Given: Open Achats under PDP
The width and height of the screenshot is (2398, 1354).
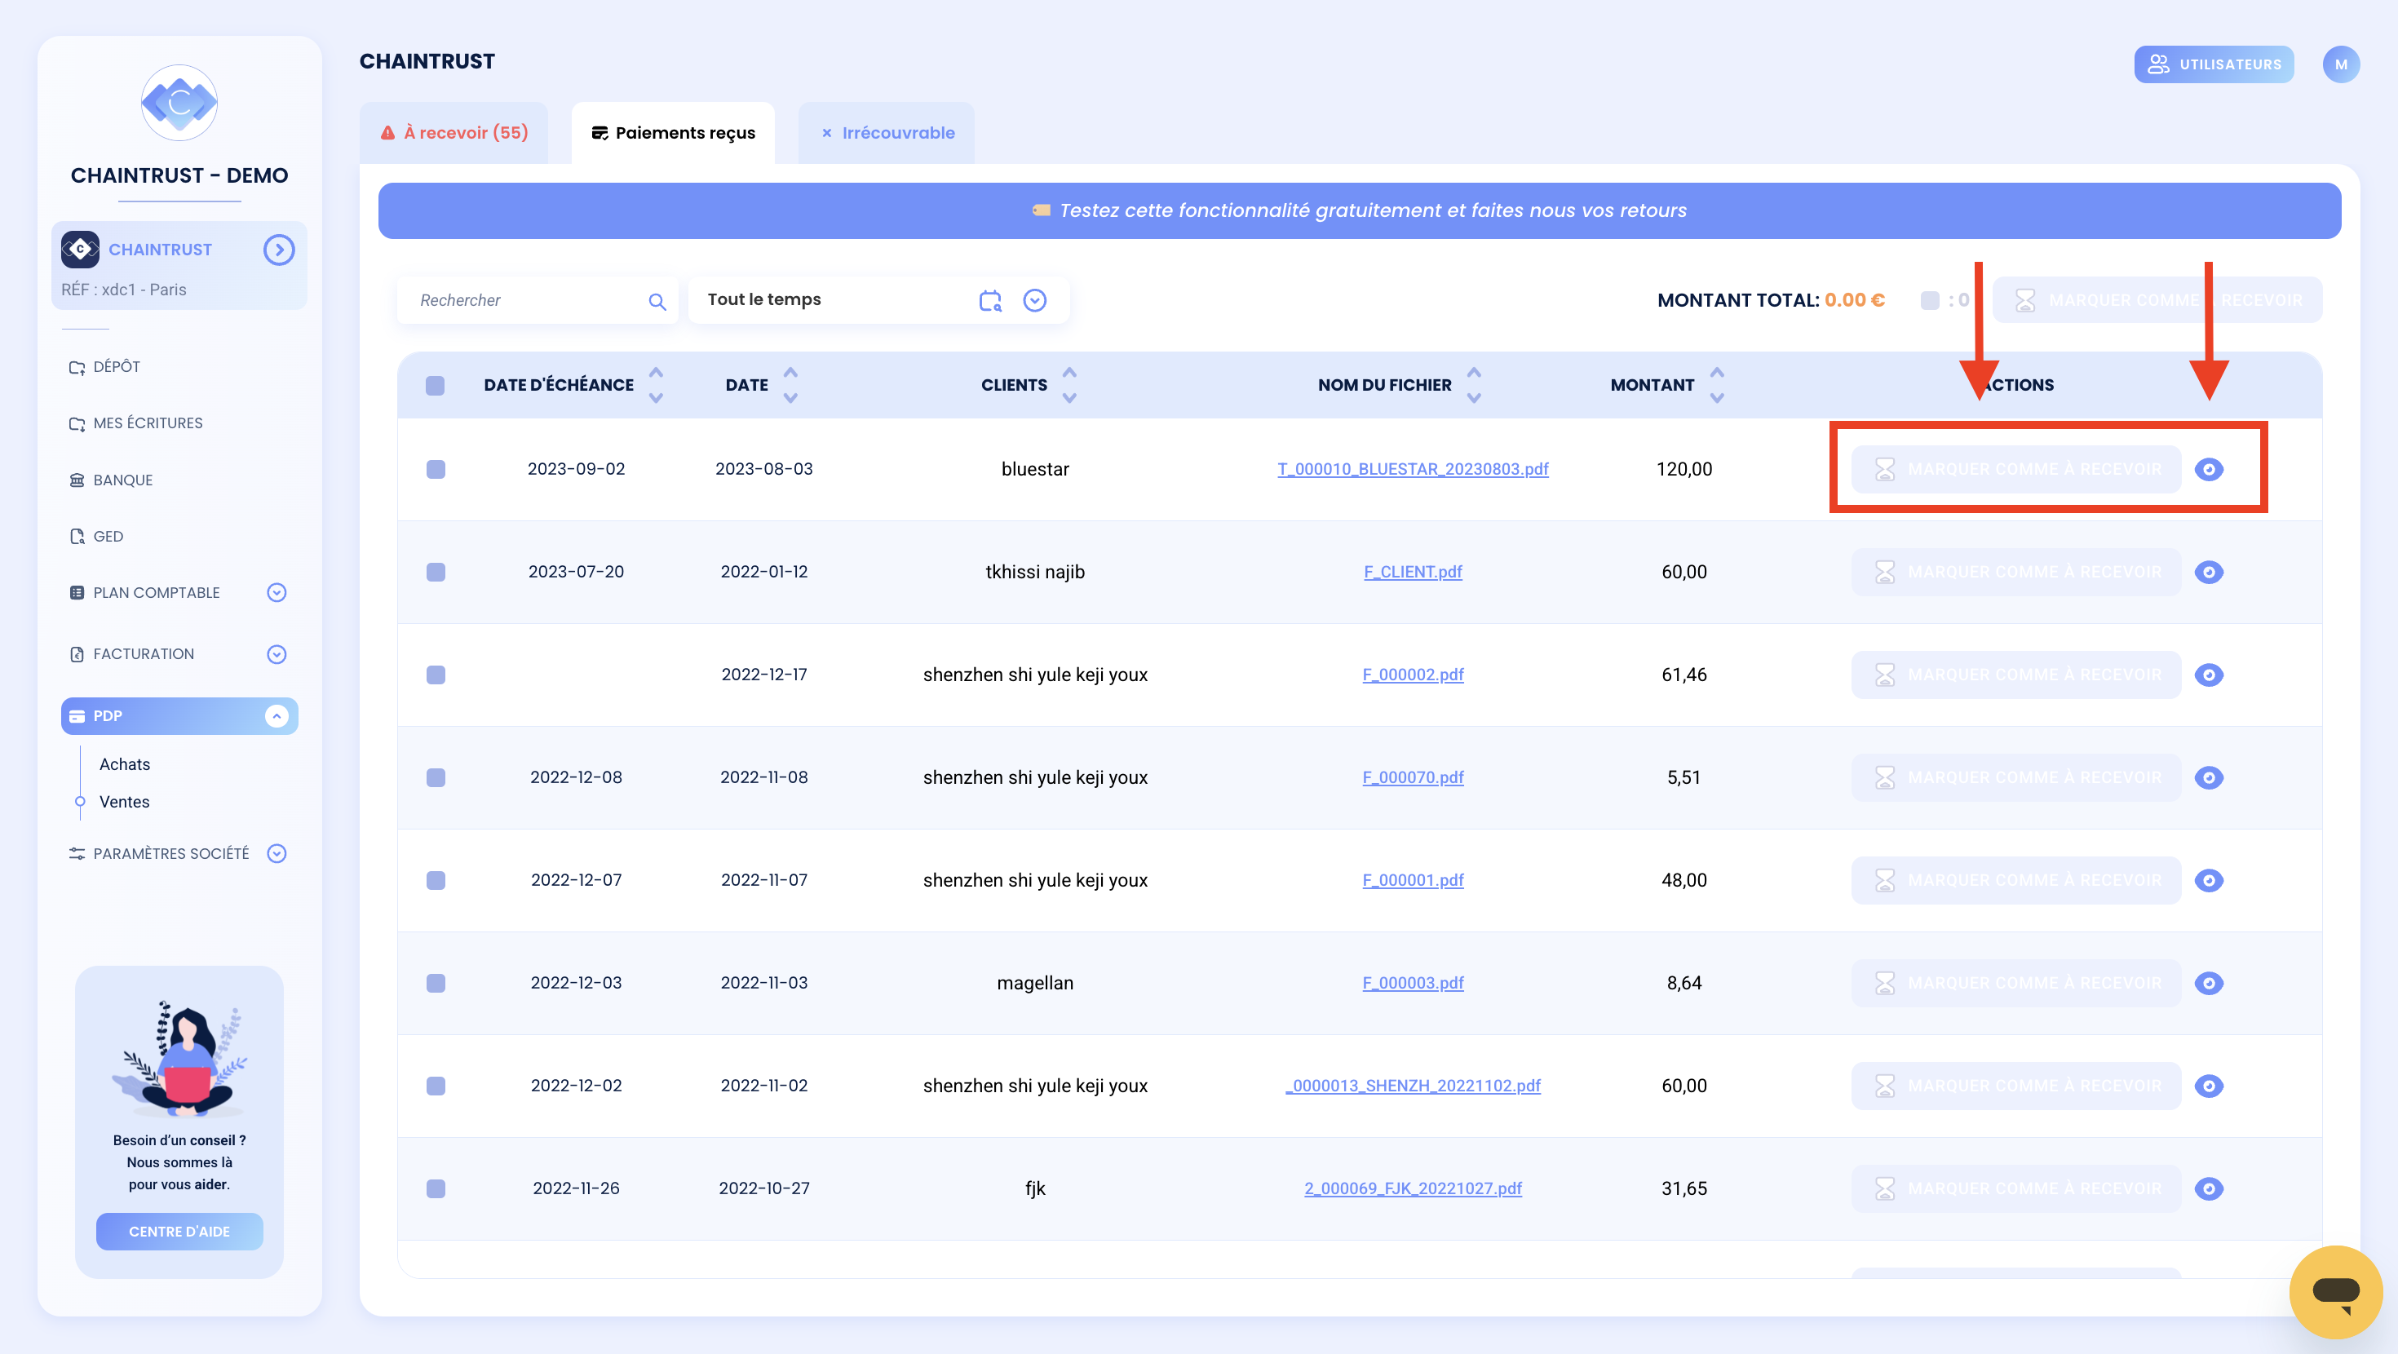Looking at the screenshot, I should (x=125, y=763).
